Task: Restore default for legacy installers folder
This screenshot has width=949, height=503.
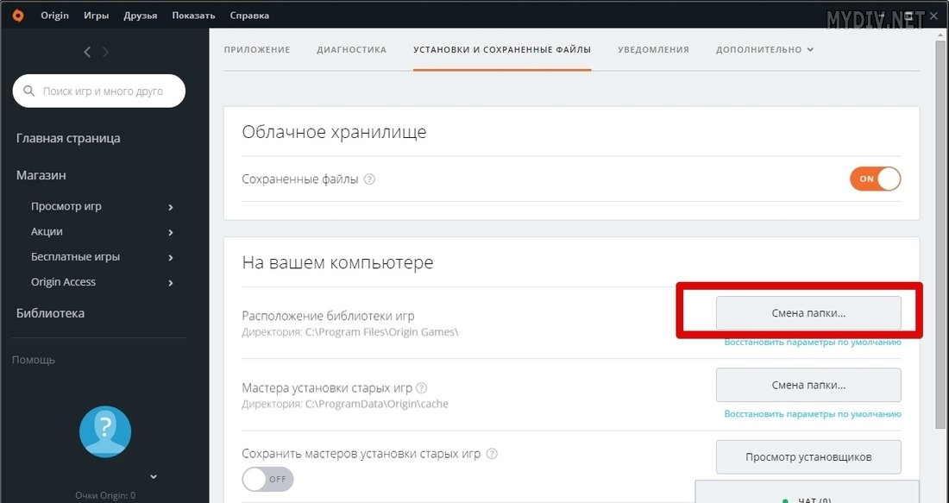Action: point(813,415)
